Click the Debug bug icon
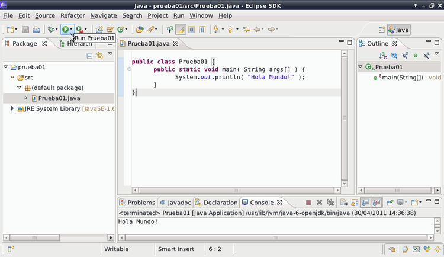This screenshot has width=444, height=257. coord(52,30)
